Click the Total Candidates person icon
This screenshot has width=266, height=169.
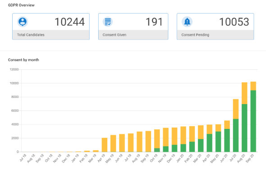coord(23,22)
